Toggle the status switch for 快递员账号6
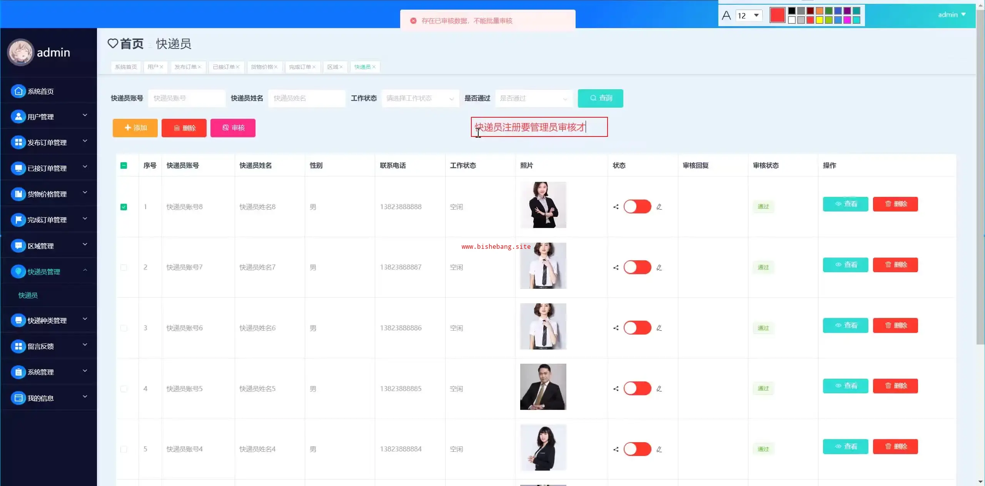The image size is (985, 486). tap(637, 328)
